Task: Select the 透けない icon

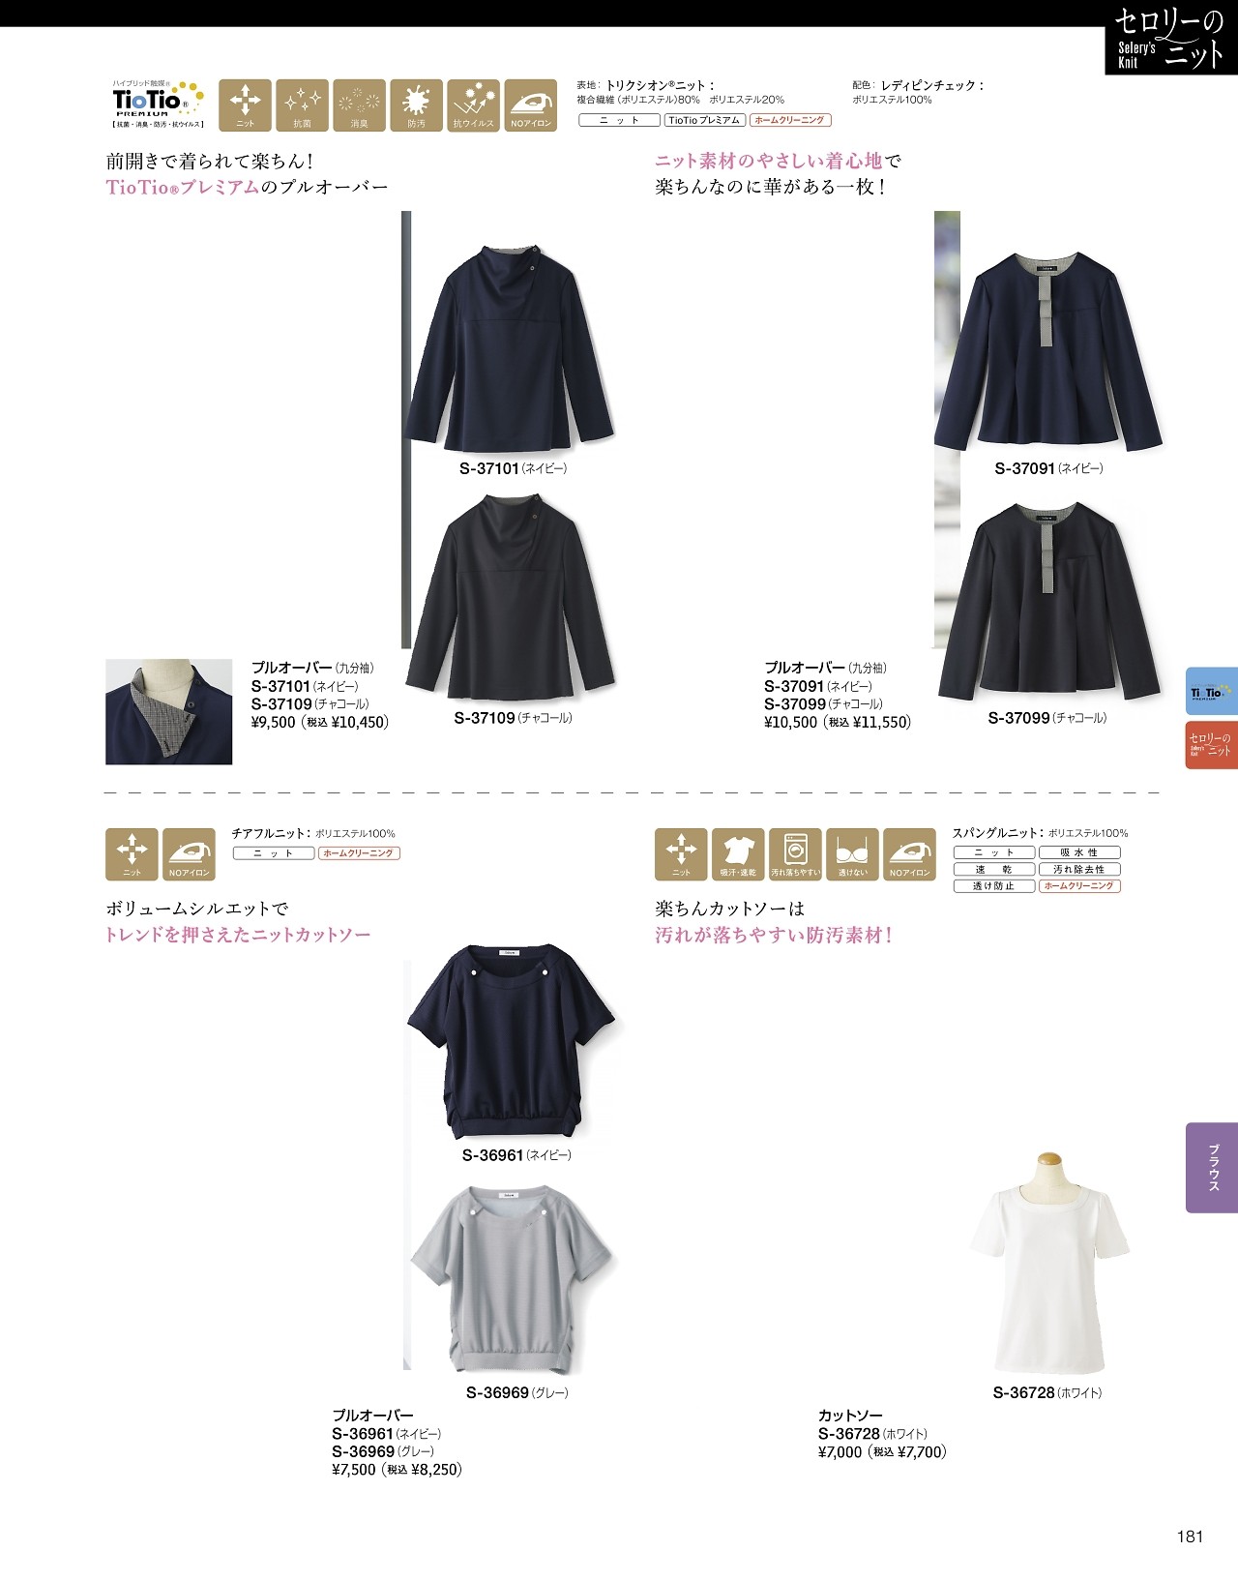Action: pos(852,854)
